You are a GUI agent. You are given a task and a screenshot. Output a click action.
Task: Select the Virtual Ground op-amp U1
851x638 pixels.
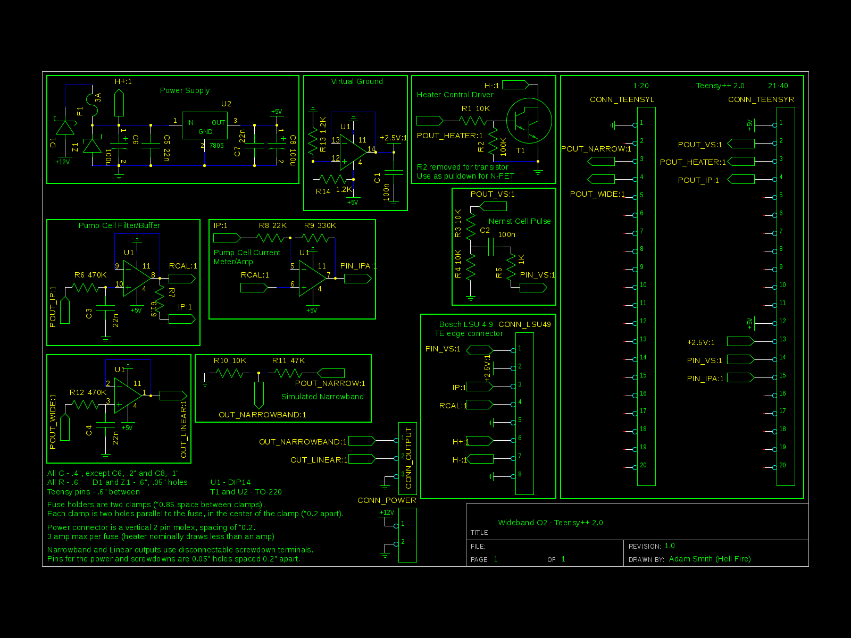tap(353, 152)
